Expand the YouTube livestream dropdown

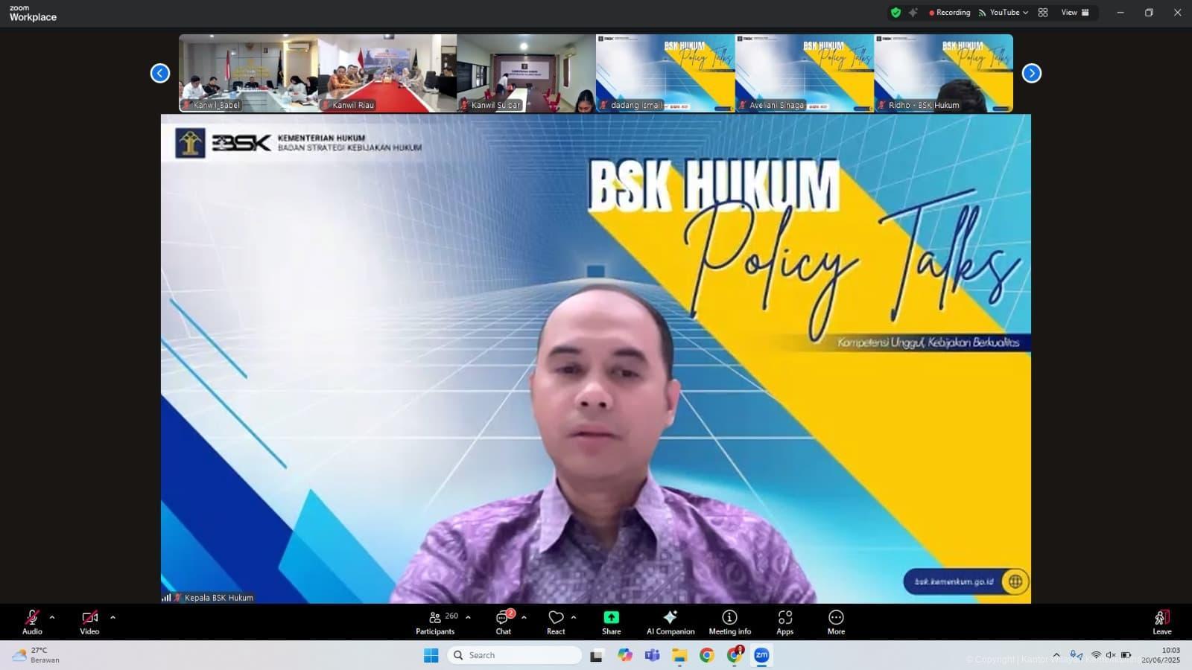coord(1003,13)
